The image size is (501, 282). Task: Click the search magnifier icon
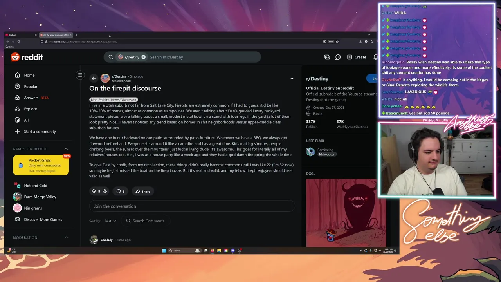click(111, 57)
